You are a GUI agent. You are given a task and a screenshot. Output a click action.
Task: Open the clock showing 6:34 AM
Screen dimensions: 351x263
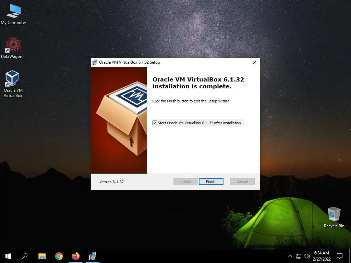pyautogui.click(x=322, y=256)
